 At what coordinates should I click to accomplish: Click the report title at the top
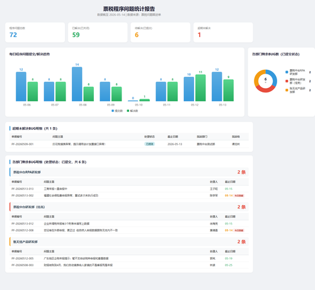click(129, 9)
